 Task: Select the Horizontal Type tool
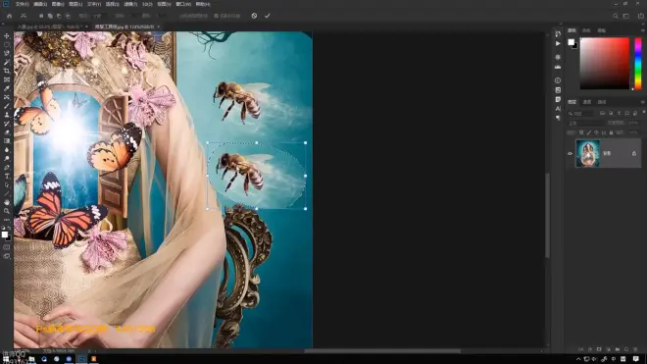pyautogui.click(x=7, y=176)
